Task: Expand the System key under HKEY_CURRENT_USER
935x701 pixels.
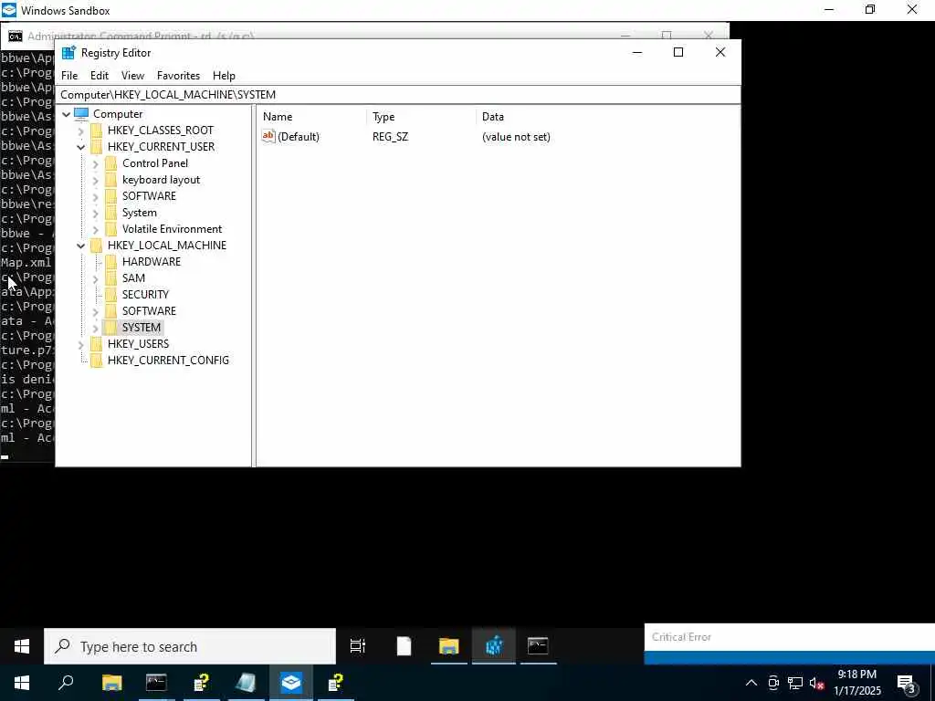Action: (x=95, y=213)
